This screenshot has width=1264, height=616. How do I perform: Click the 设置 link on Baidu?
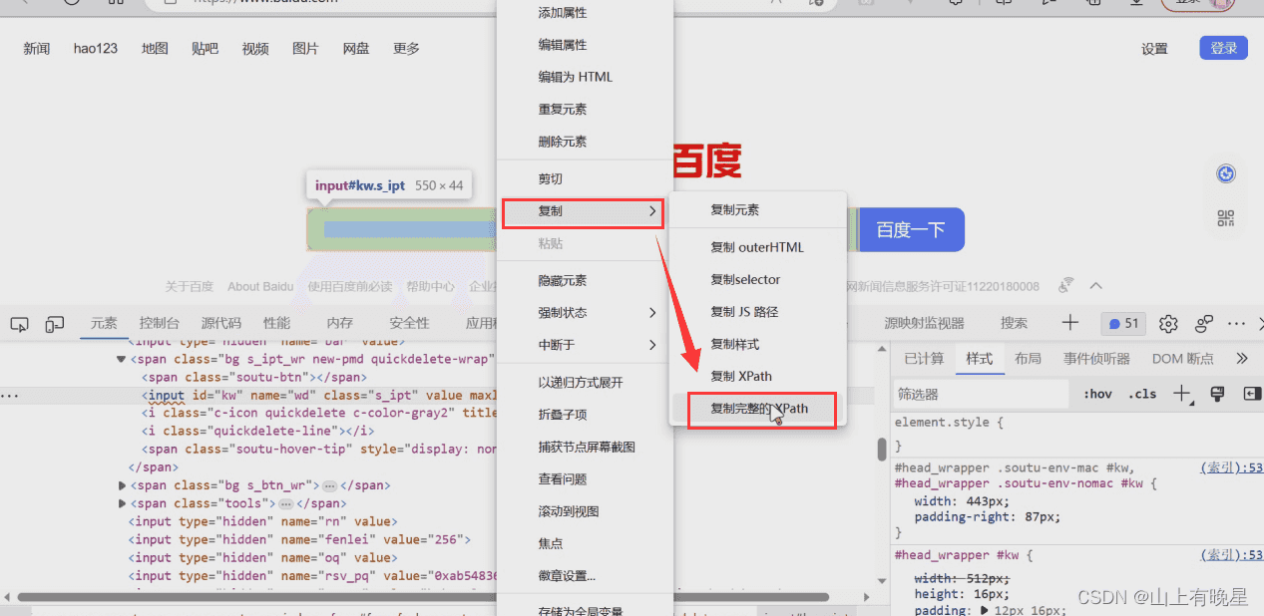1155,49
